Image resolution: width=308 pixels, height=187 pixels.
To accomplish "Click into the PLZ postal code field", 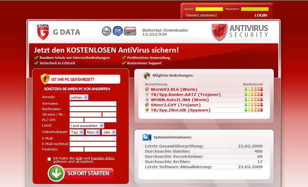I will (77, 120).
